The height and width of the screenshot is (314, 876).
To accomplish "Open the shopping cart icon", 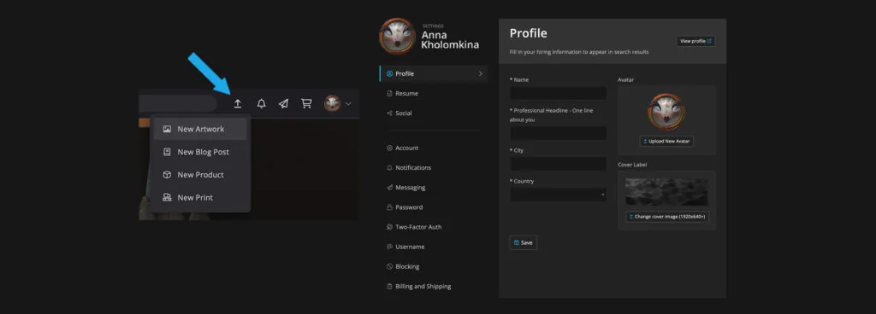I will click(x=306, y=103).
